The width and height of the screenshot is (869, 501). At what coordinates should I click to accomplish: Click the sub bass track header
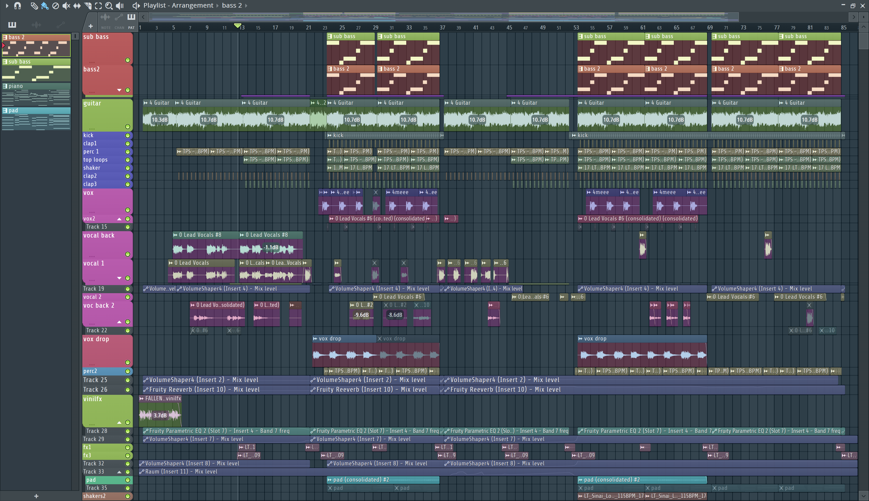point(107,49)
